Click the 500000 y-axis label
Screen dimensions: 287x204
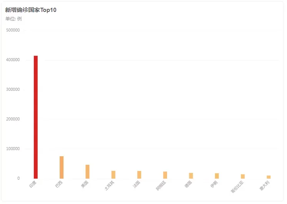13,30
